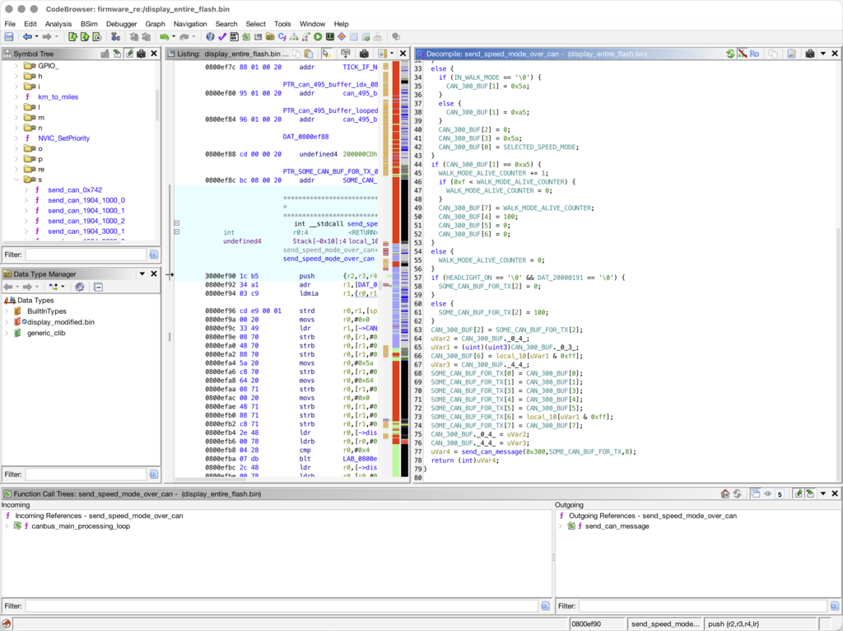Toggle Symbol Tree outgoing navigation icon
Screen dimensions: 843x631
(x=129, y=54)
